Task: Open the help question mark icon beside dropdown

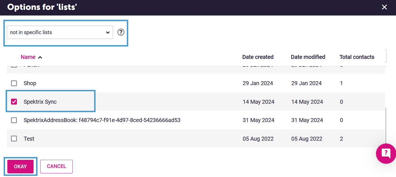Action: coord(121,32)
